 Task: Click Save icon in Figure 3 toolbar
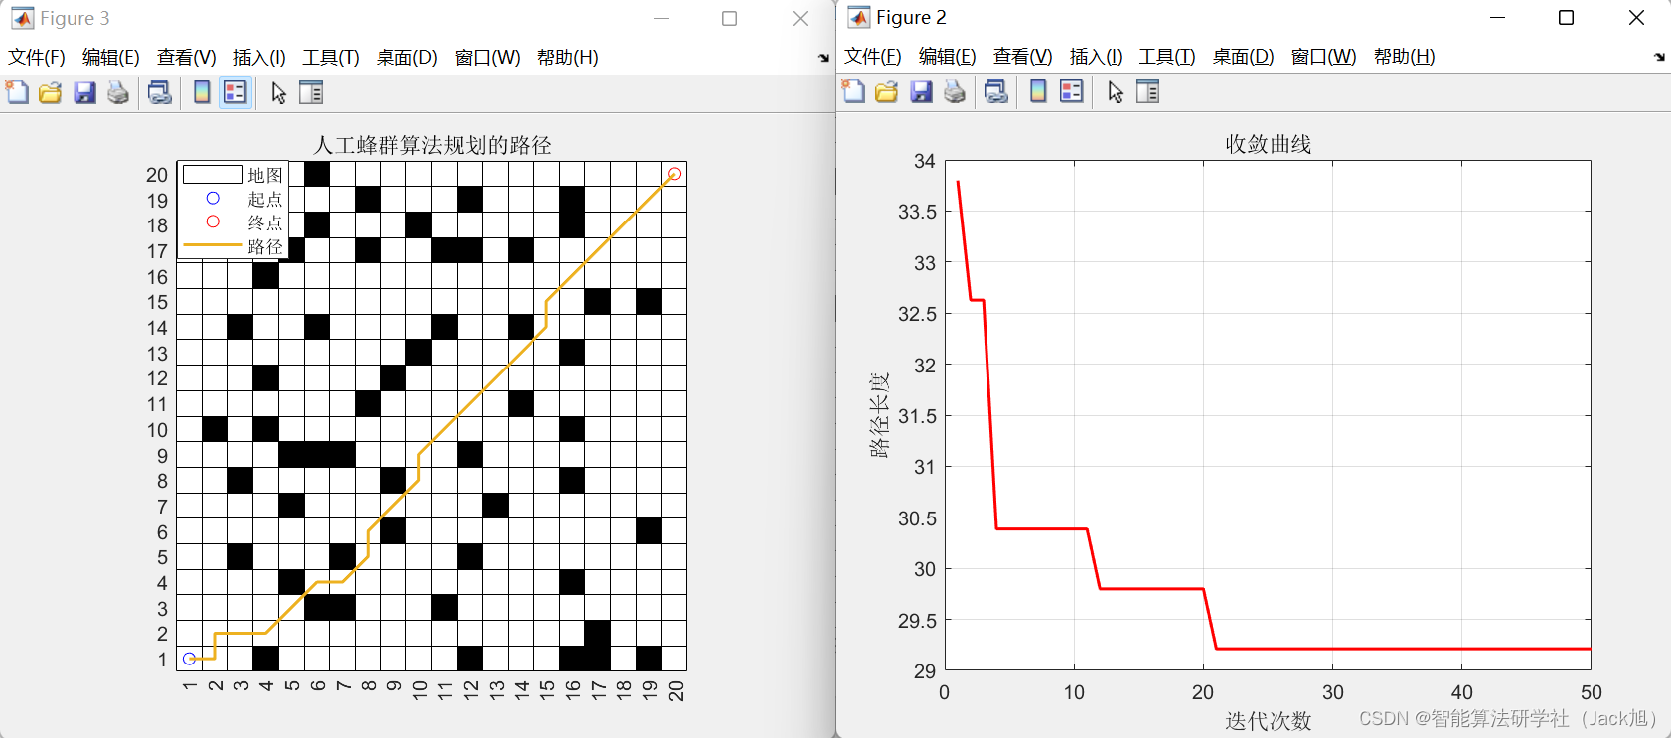pyautogui.click(x=84, y=92)
